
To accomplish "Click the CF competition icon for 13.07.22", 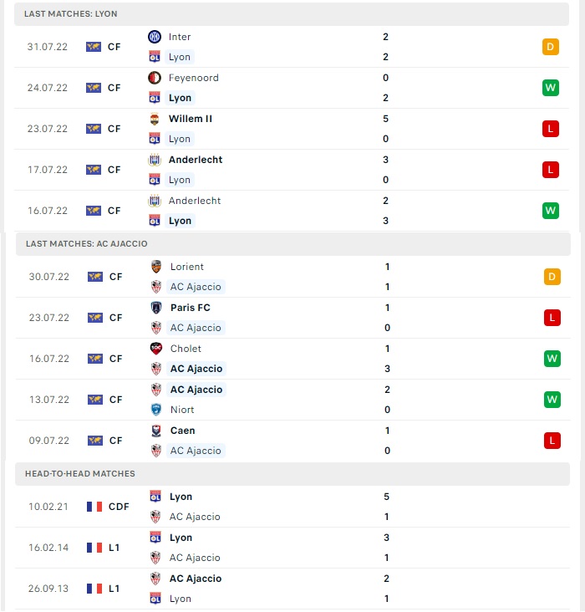I will (94, 400).
